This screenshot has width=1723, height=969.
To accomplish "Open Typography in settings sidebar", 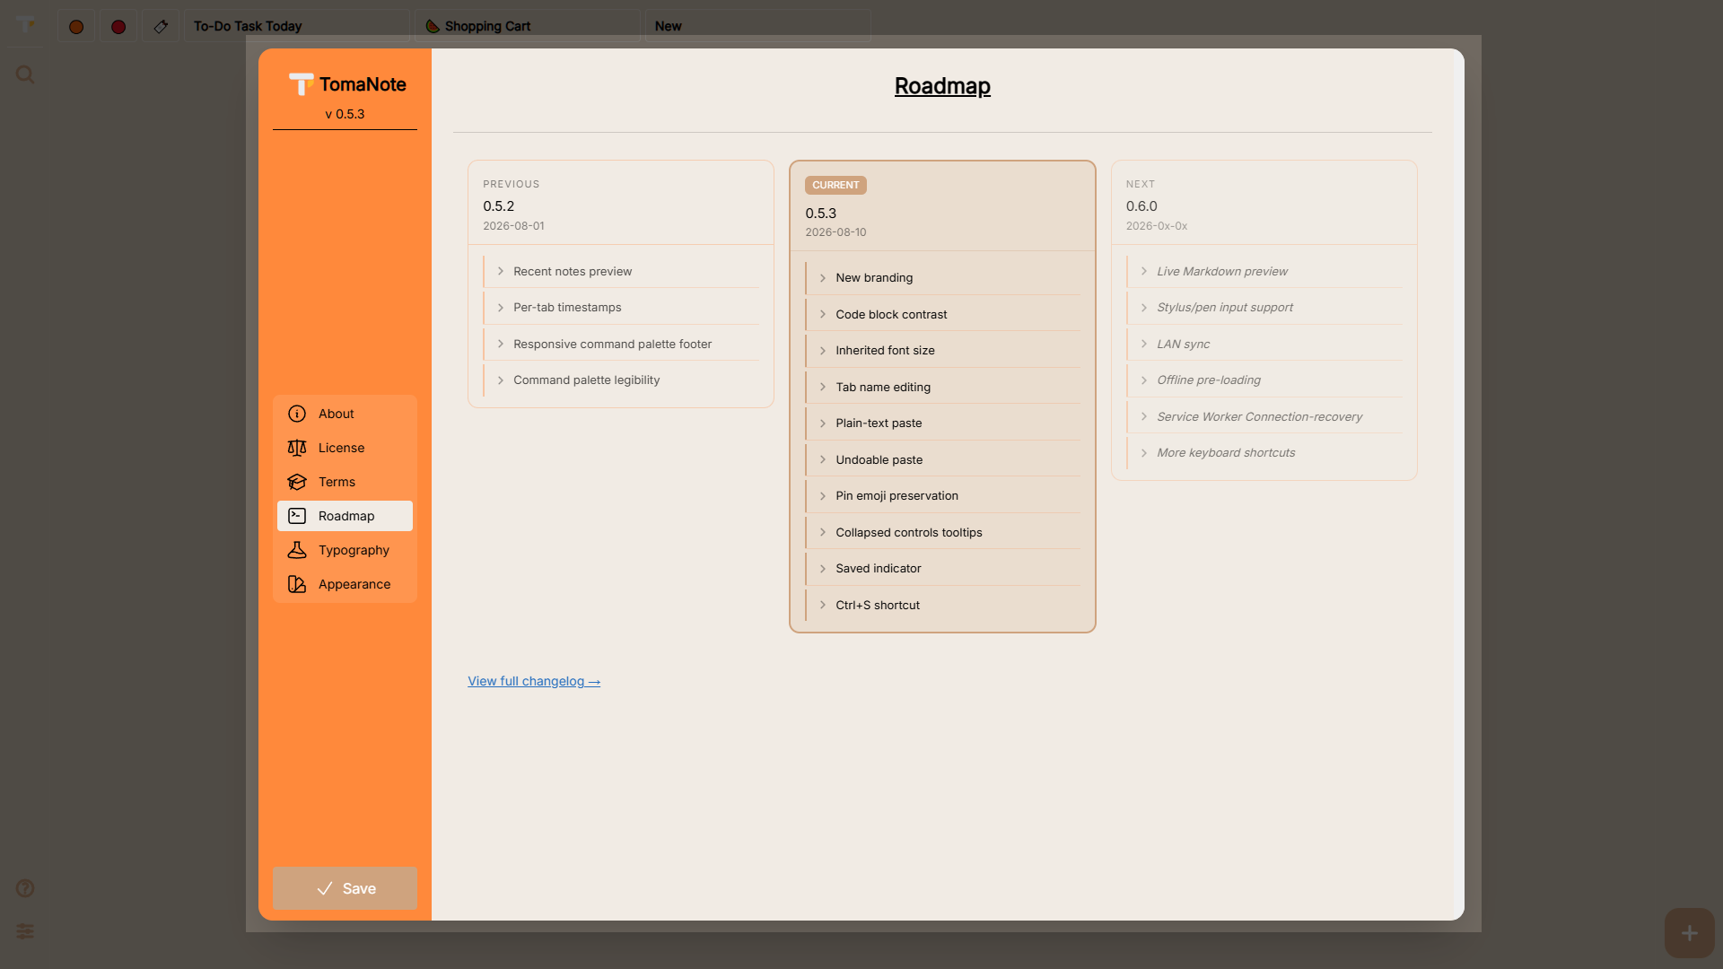I will (345, 550).
